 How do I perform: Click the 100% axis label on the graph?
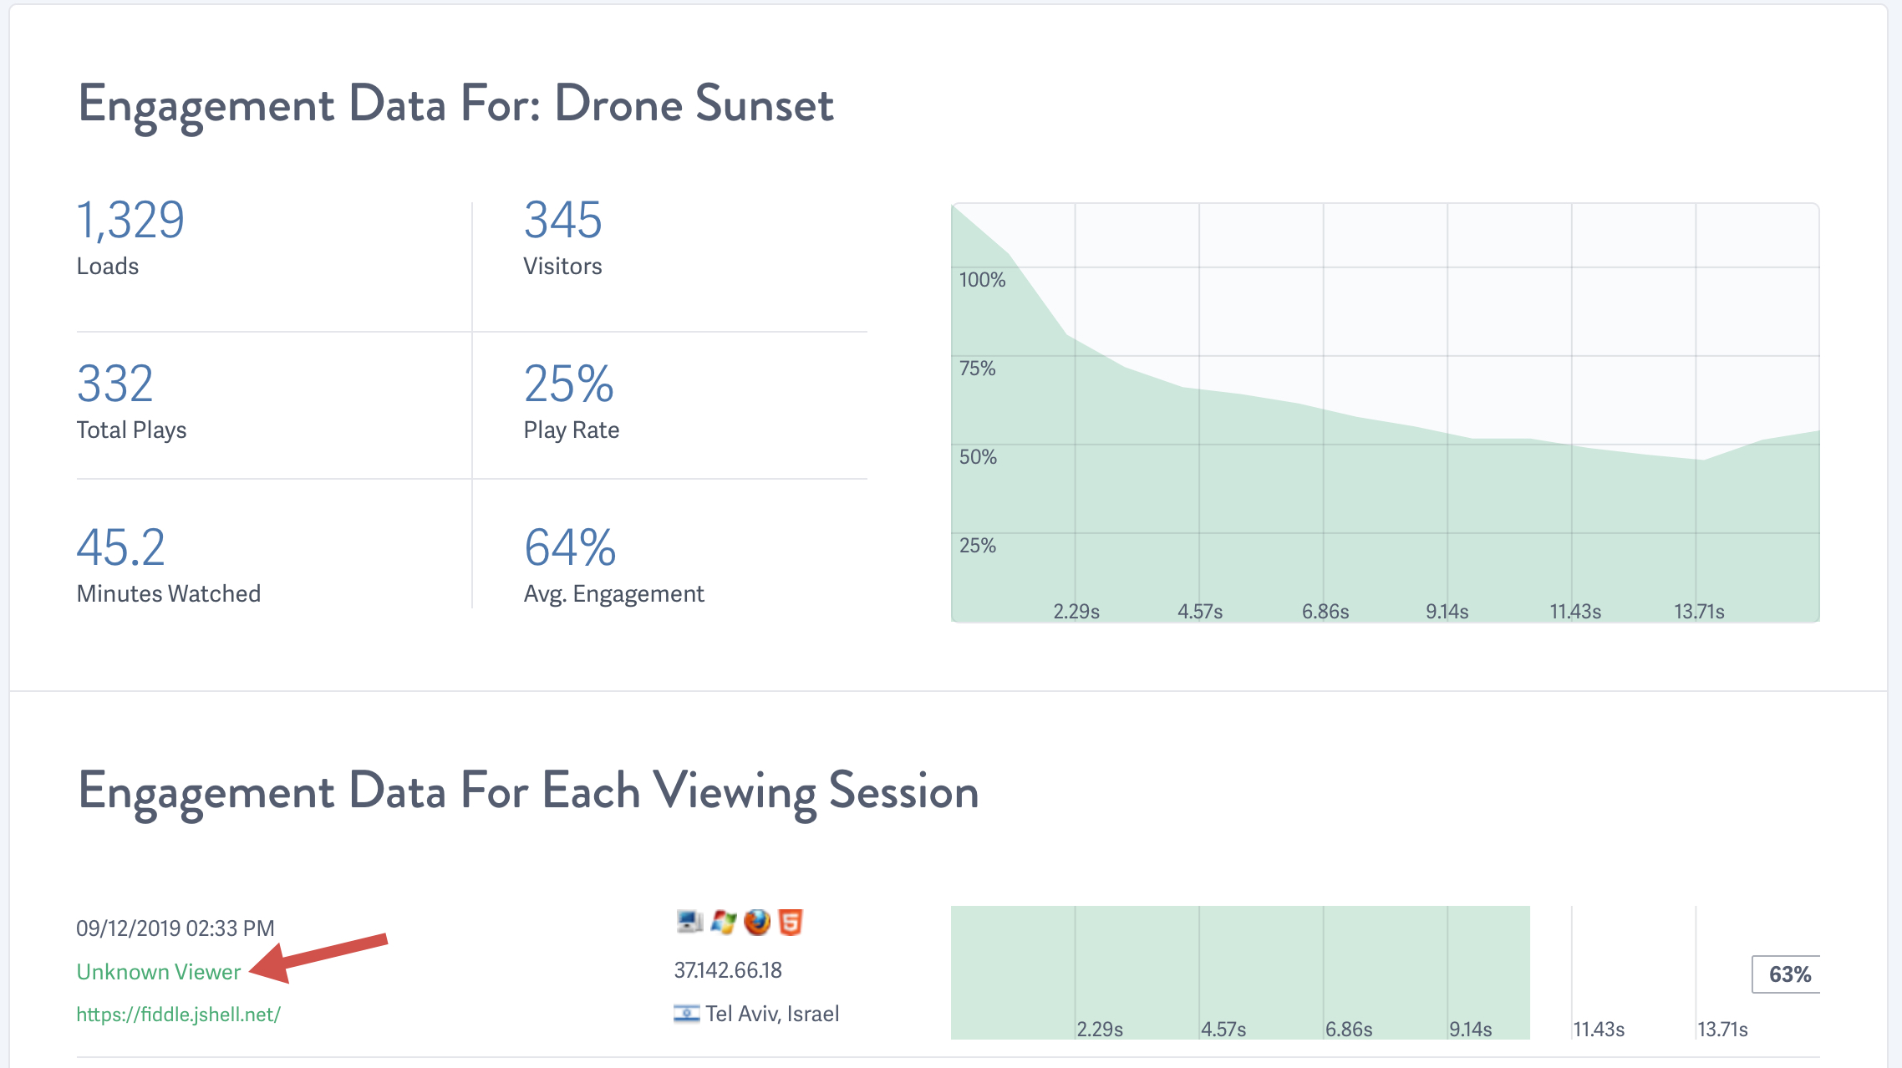pos(982,280)
